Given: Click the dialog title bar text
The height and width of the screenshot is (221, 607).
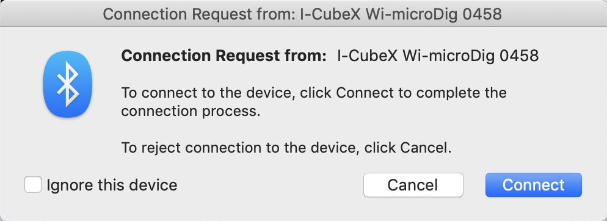Looking at the screenshot, I should pos(302,14).
